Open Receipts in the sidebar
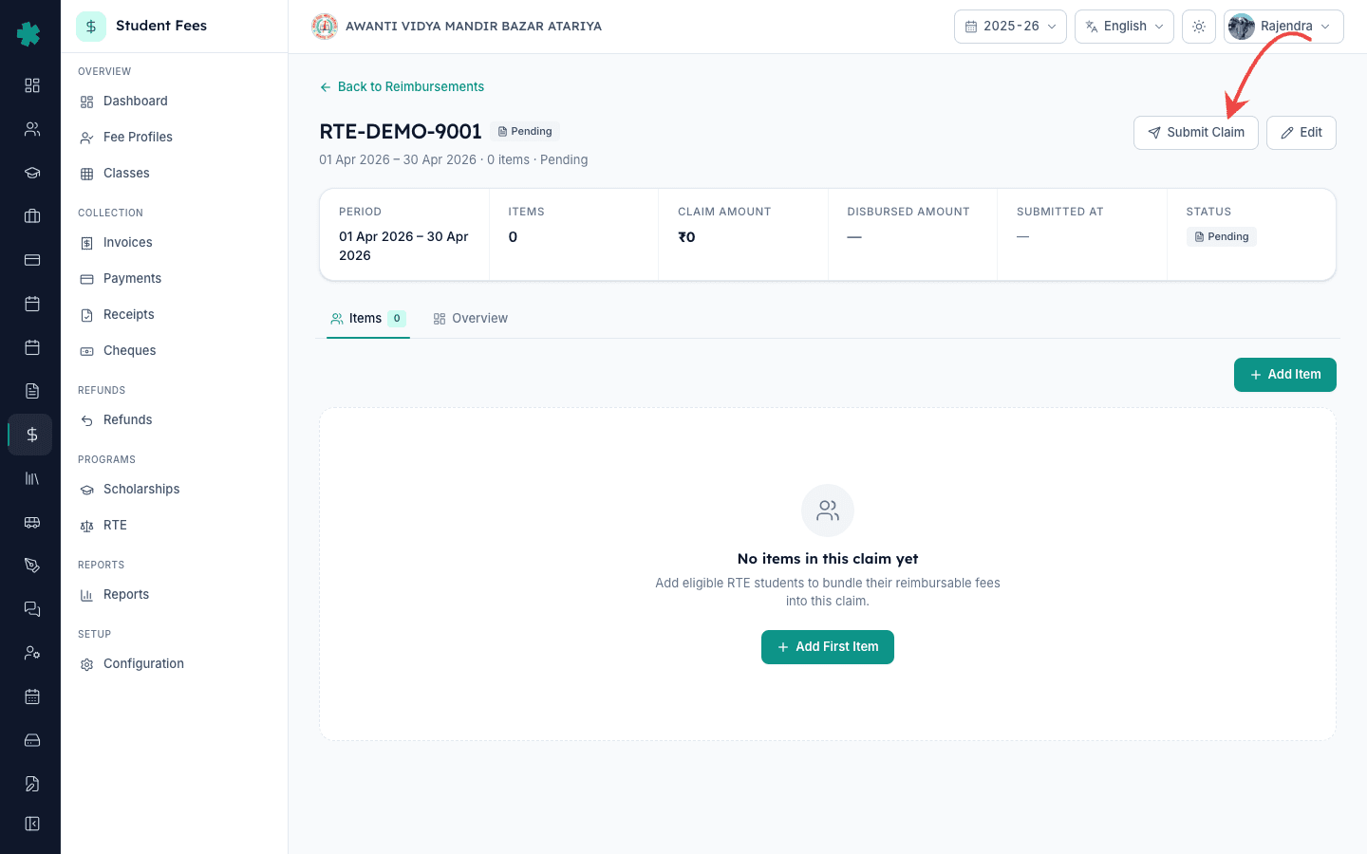The width and height of the screenshot is (1367, 854). 174,315
